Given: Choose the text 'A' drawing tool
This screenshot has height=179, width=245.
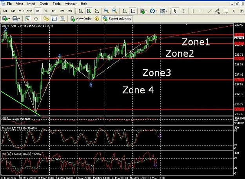Looking at the screenshot, I should (234, 11).
